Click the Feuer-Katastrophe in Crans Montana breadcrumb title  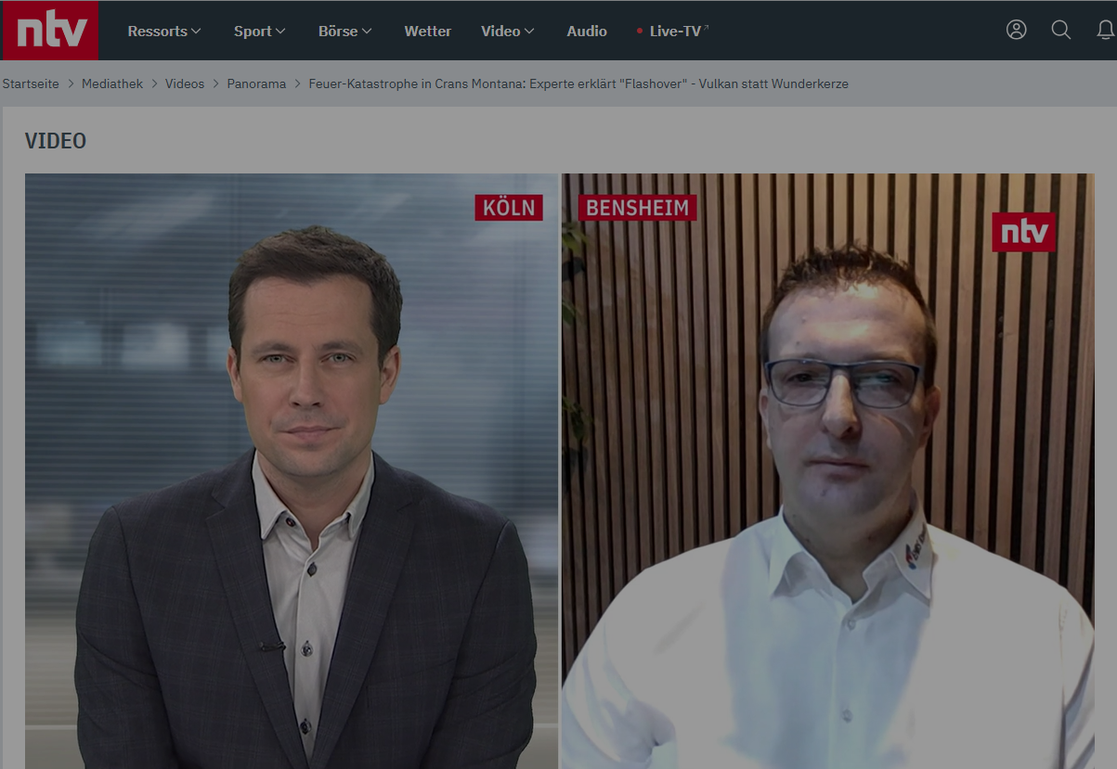578,83
